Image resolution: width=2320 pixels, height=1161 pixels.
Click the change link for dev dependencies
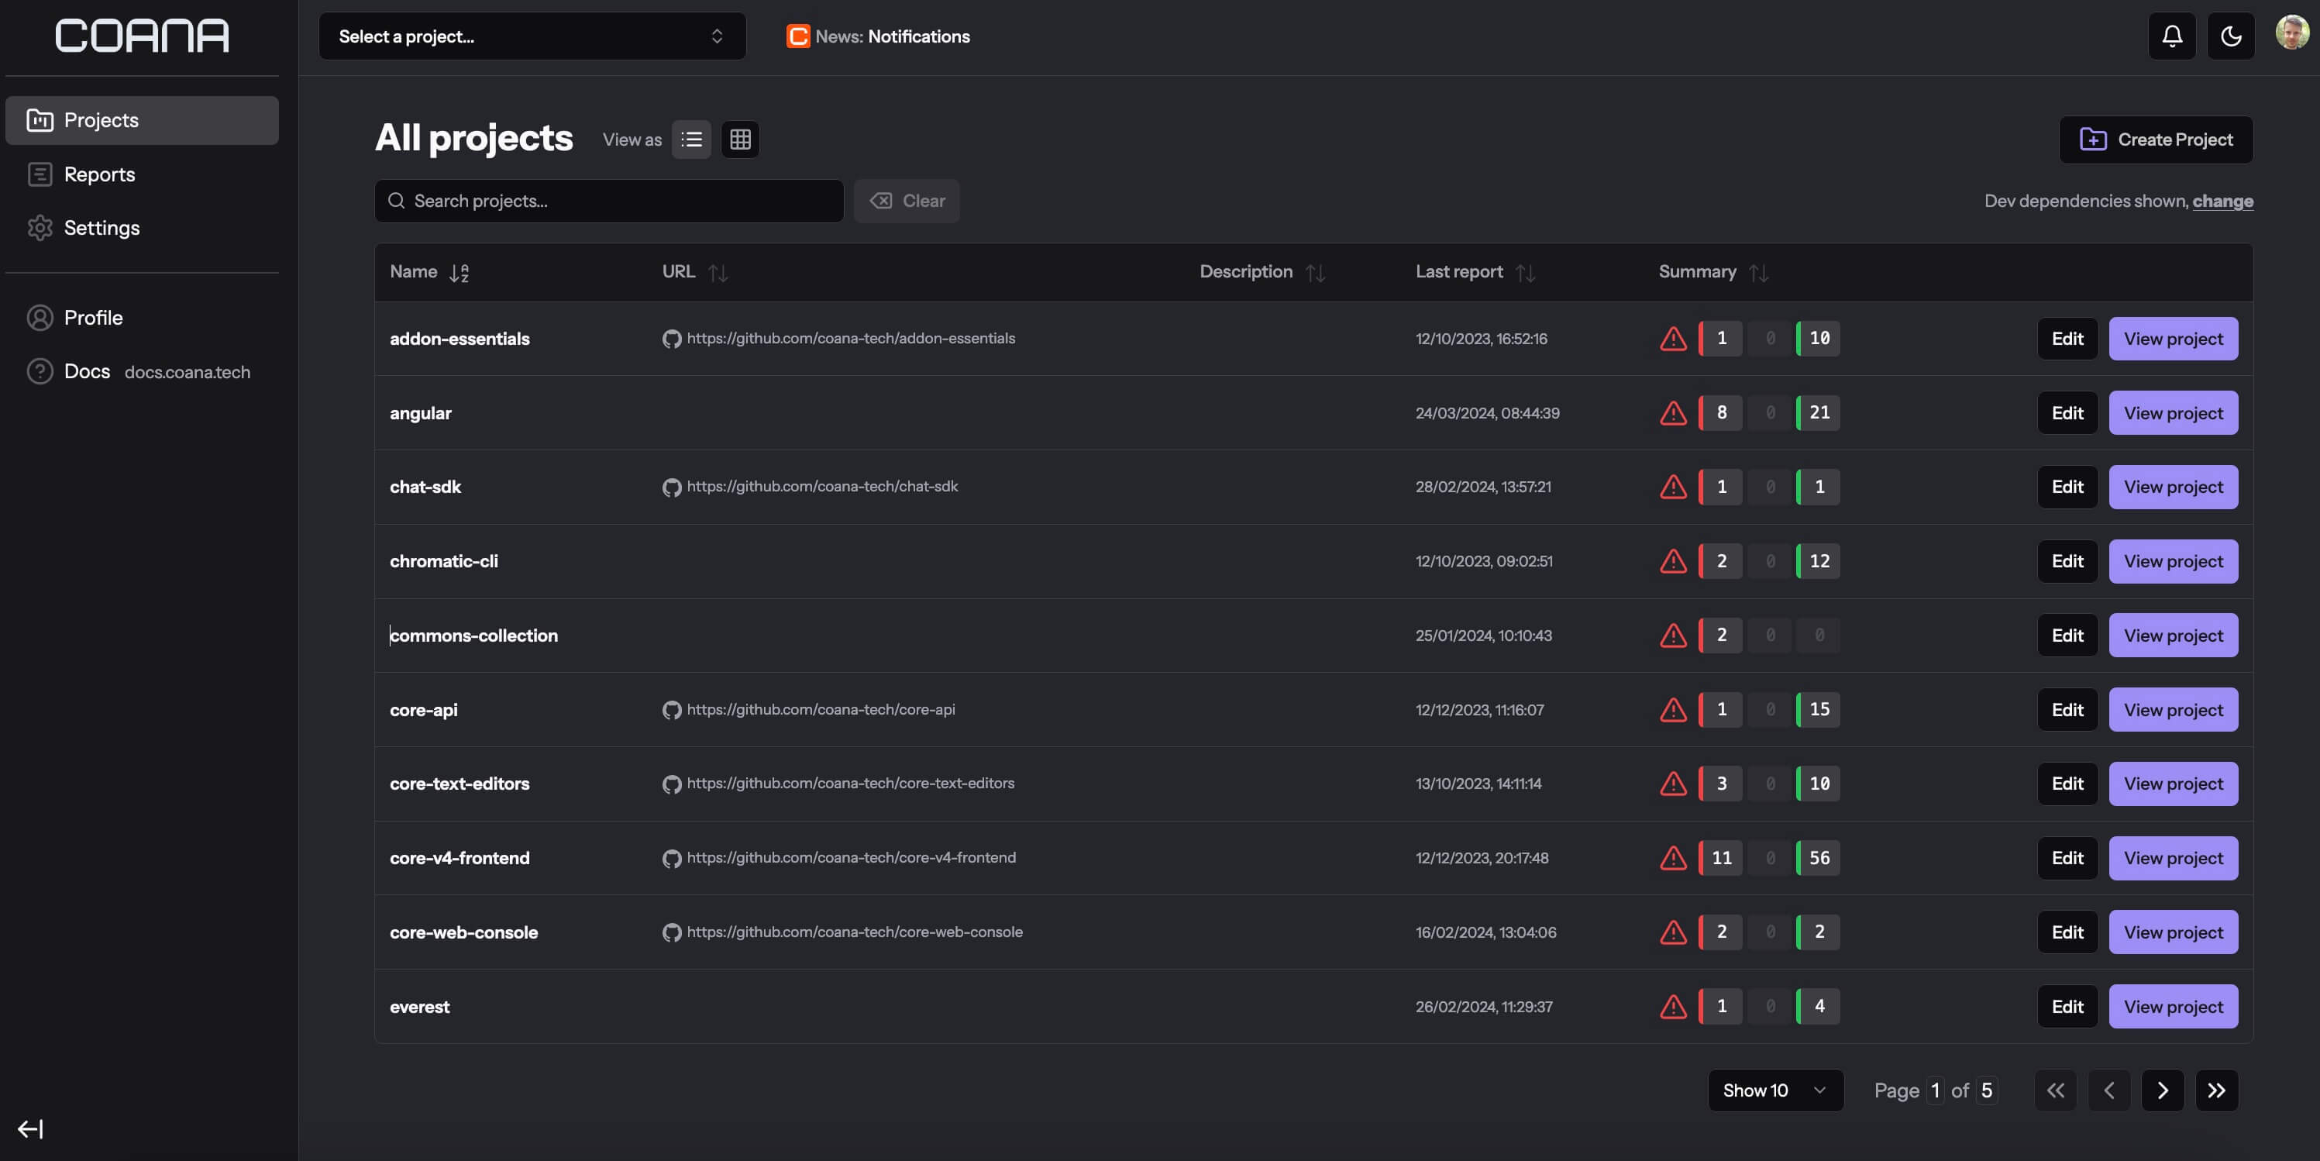2224,200
